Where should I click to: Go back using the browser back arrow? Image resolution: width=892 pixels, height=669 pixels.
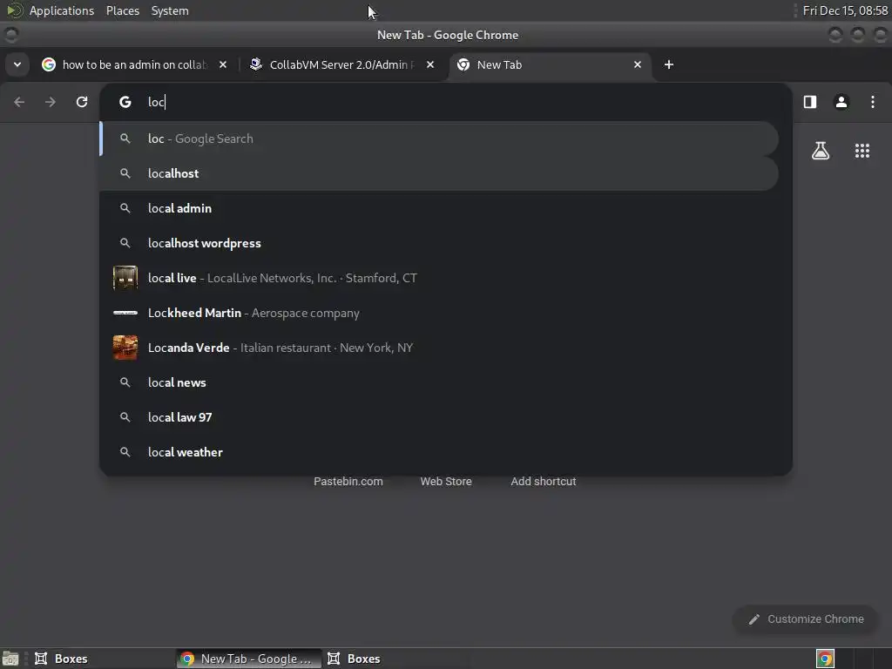click(x=19, y=102)
